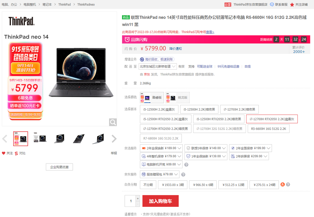Screen dimensions: 314x217
Task: Select 不分期 installment option
Action: [x=148, y=185]
